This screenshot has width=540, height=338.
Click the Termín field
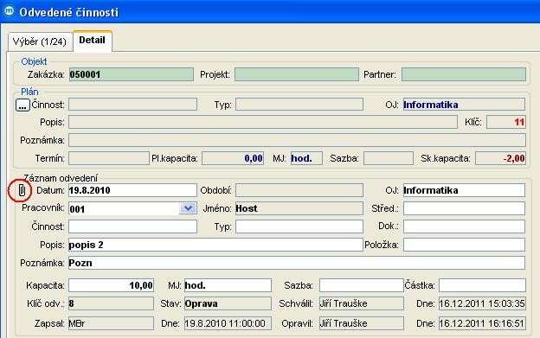pos(108,158)
